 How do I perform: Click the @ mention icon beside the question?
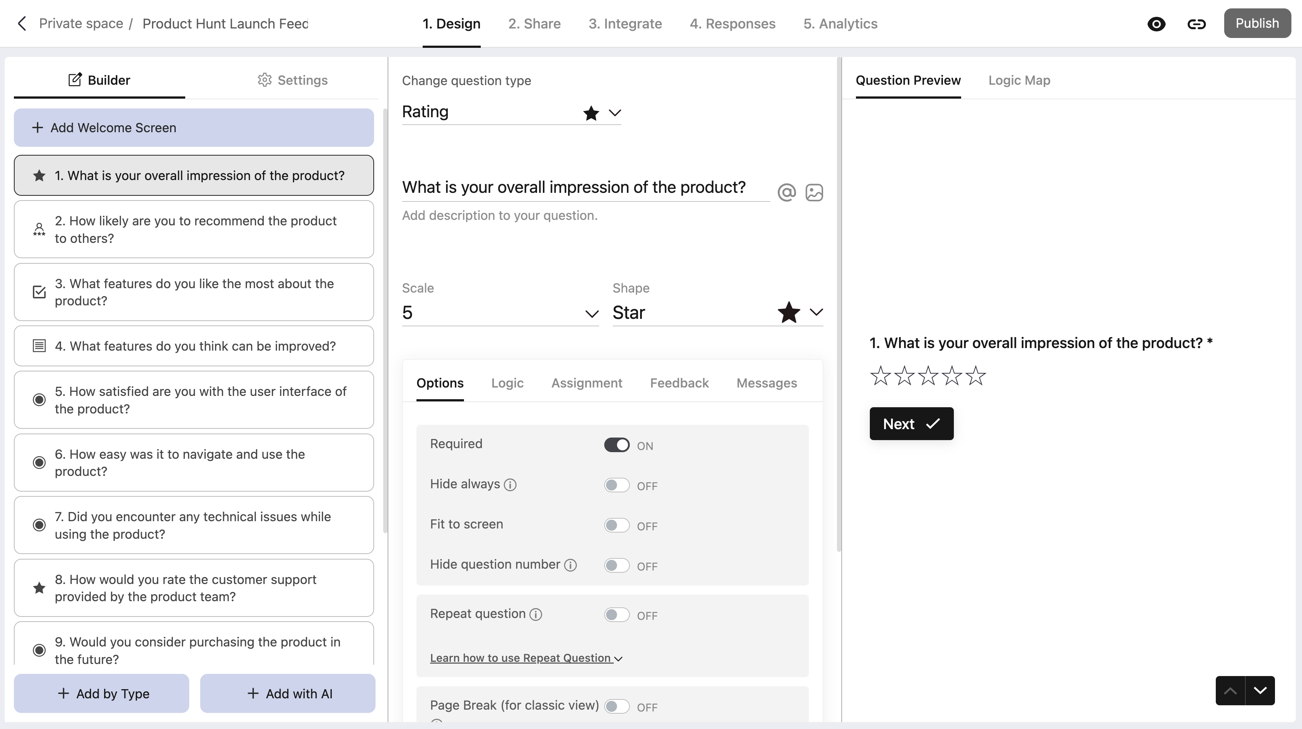pyautogui.click(x=787, y=192)
